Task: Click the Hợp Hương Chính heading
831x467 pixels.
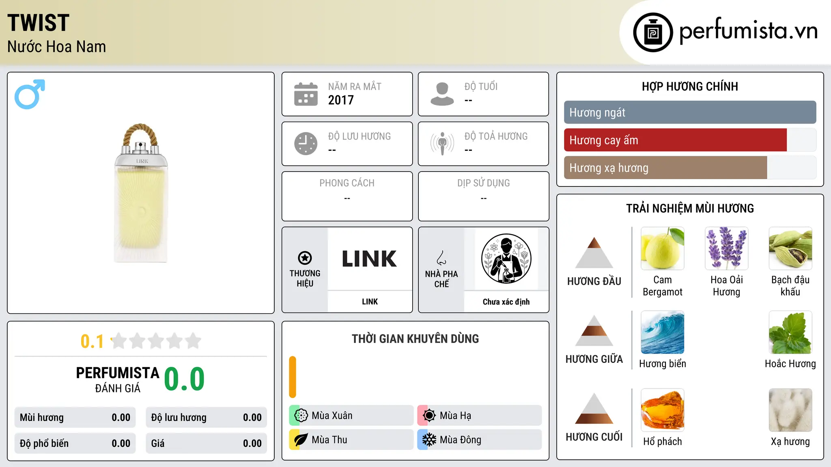Action: [x=690, y=86]
